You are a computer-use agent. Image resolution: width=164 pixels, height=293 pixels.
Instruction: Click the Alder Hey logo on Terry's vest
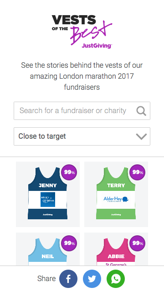[116, 200]
